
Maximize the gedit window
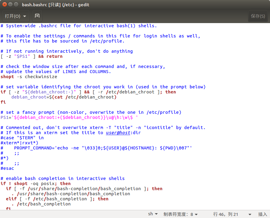tap(16, 4)
